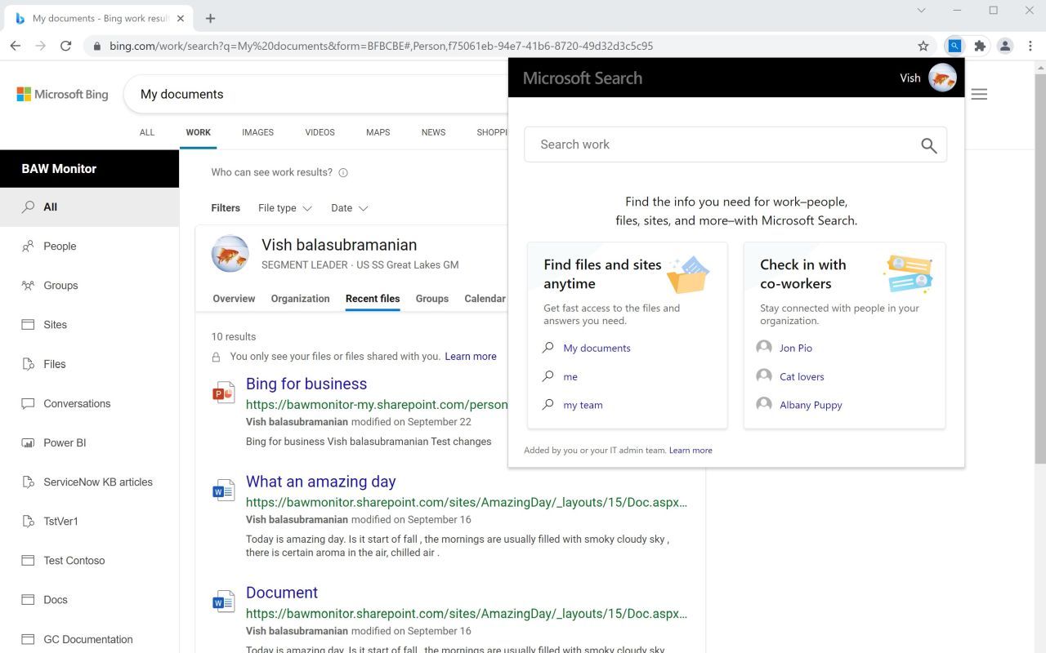Open the Chrome extensions puzzle icon
Image resolution: width=1046 pixels, height=653 pixels.
click(980, 46)
